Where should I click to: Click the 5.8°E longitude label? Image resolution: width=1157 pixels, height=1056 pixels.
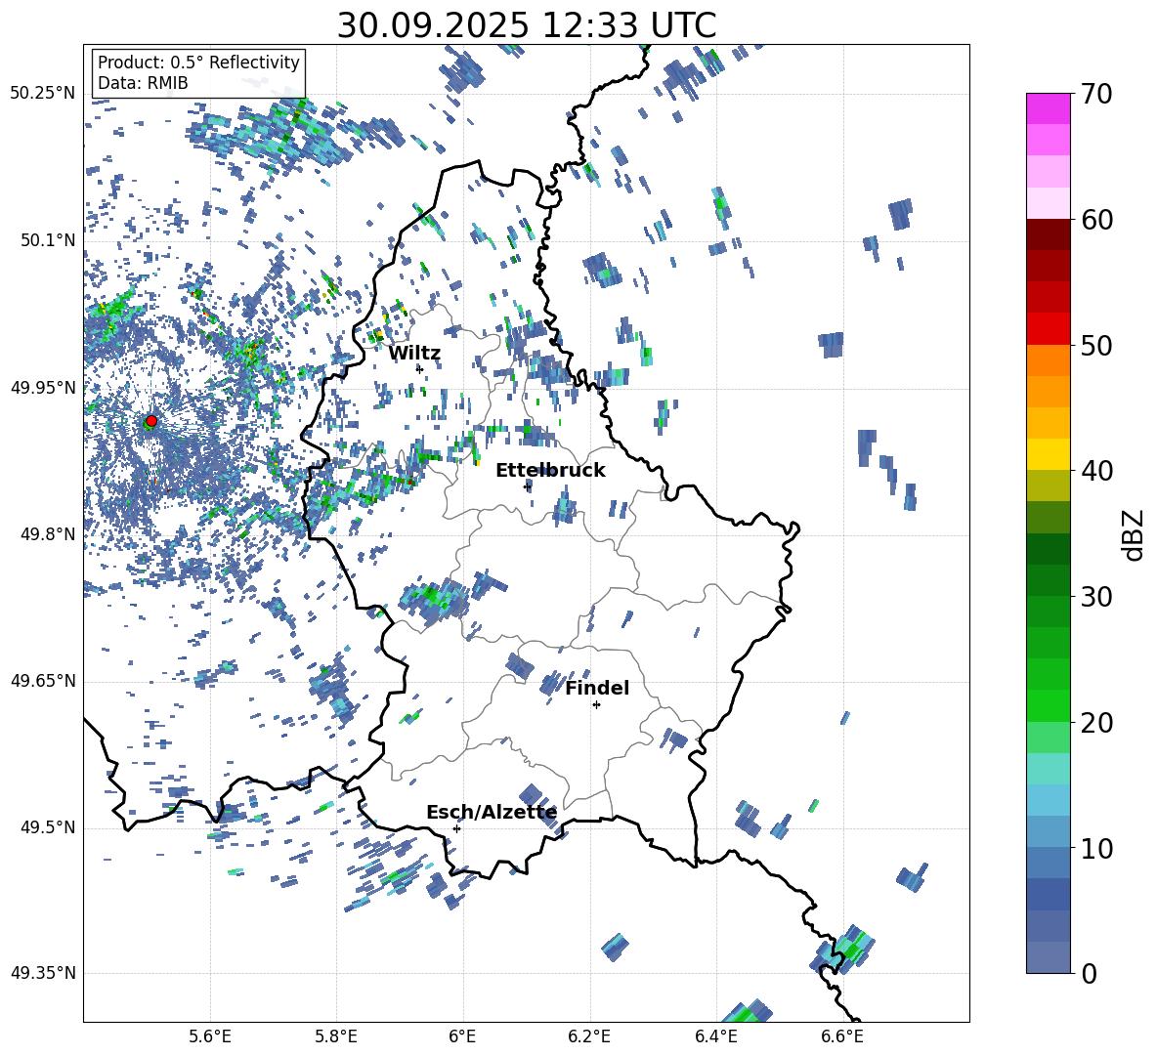coord(336,1036)
